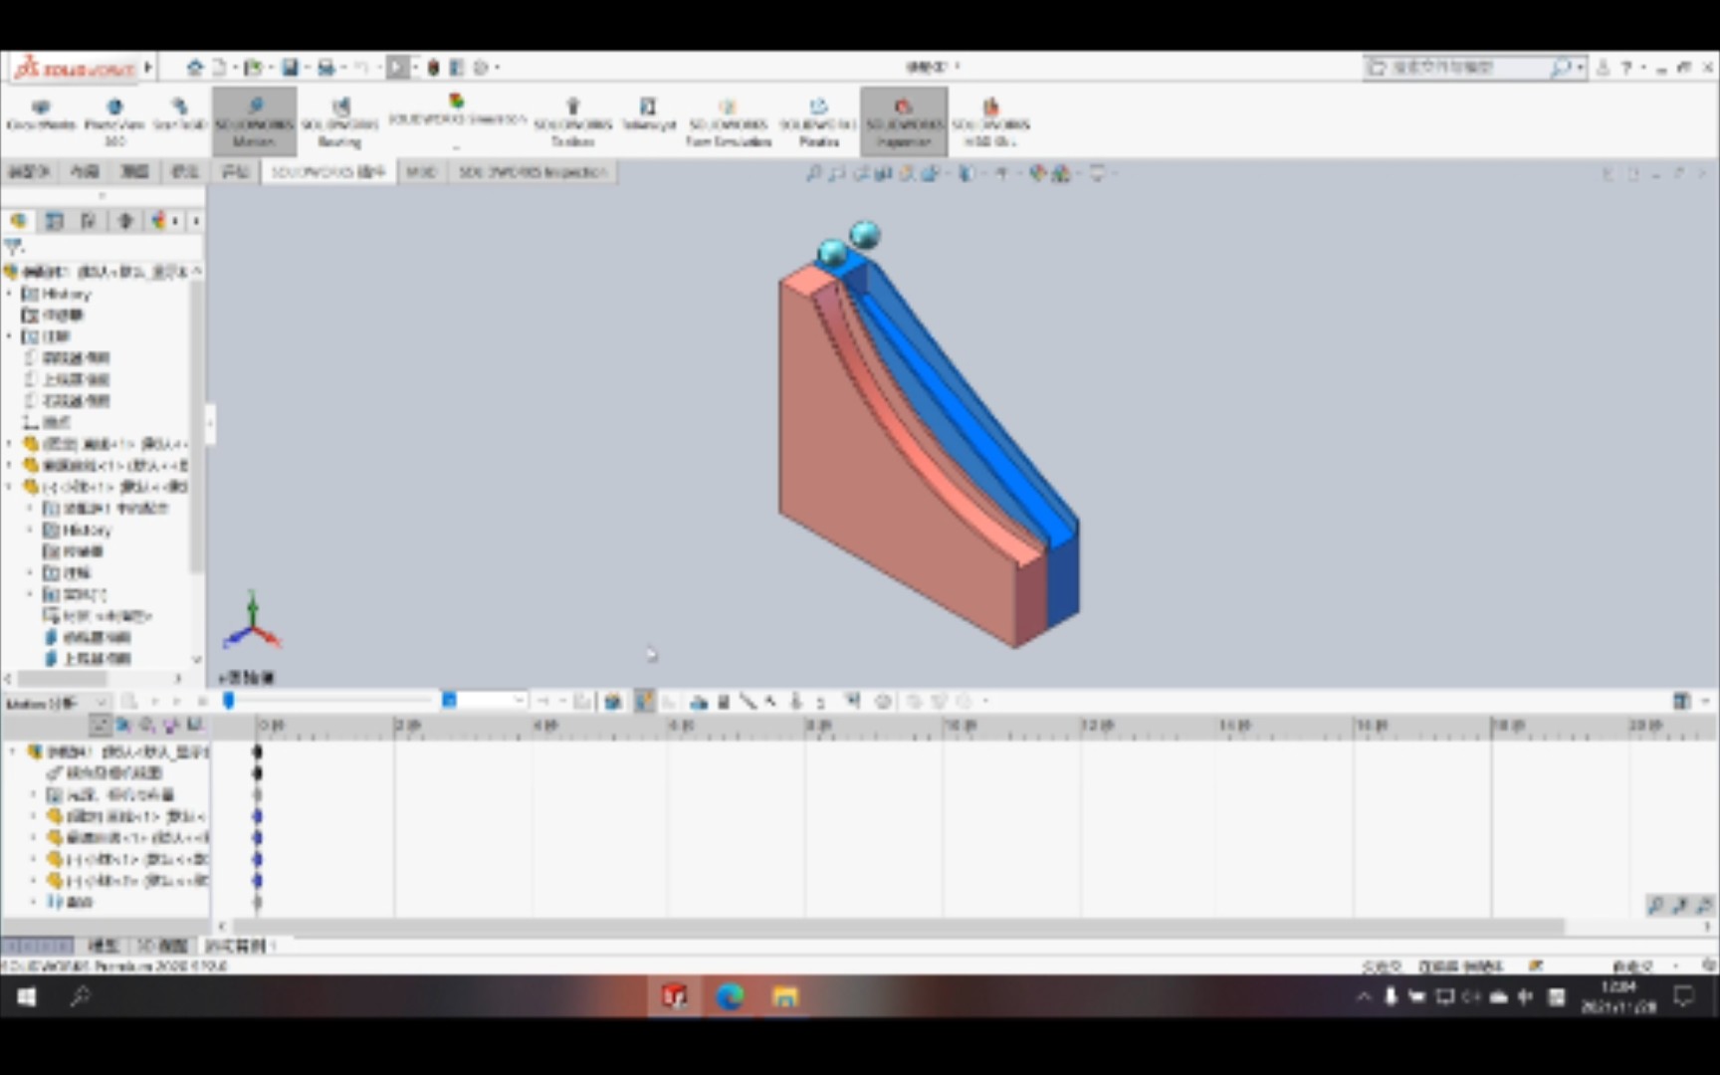Viewport: 1720px width, 1075px height.
Task: Collapse the feature tree panel with side handle
Action: (x=209, y=423)
